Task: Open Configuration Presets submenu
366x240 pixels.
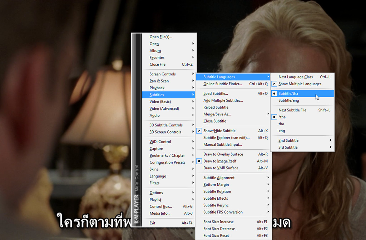Action: click(x=169, y=162)
